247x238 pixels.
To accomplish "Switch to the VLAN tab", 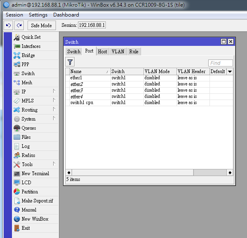I will click(x=118, y=52).
